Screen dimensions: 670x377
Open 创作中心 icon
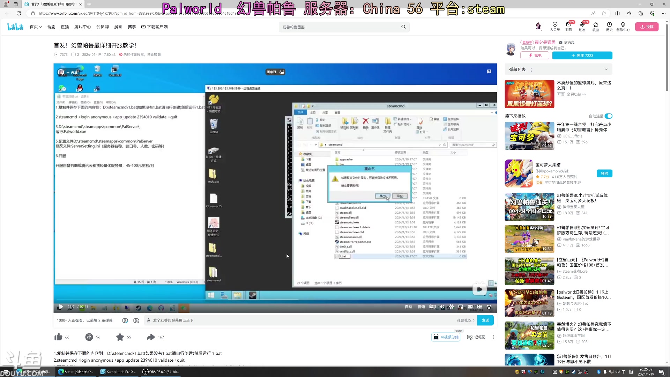pyautogui.click(x=623, y=27)
